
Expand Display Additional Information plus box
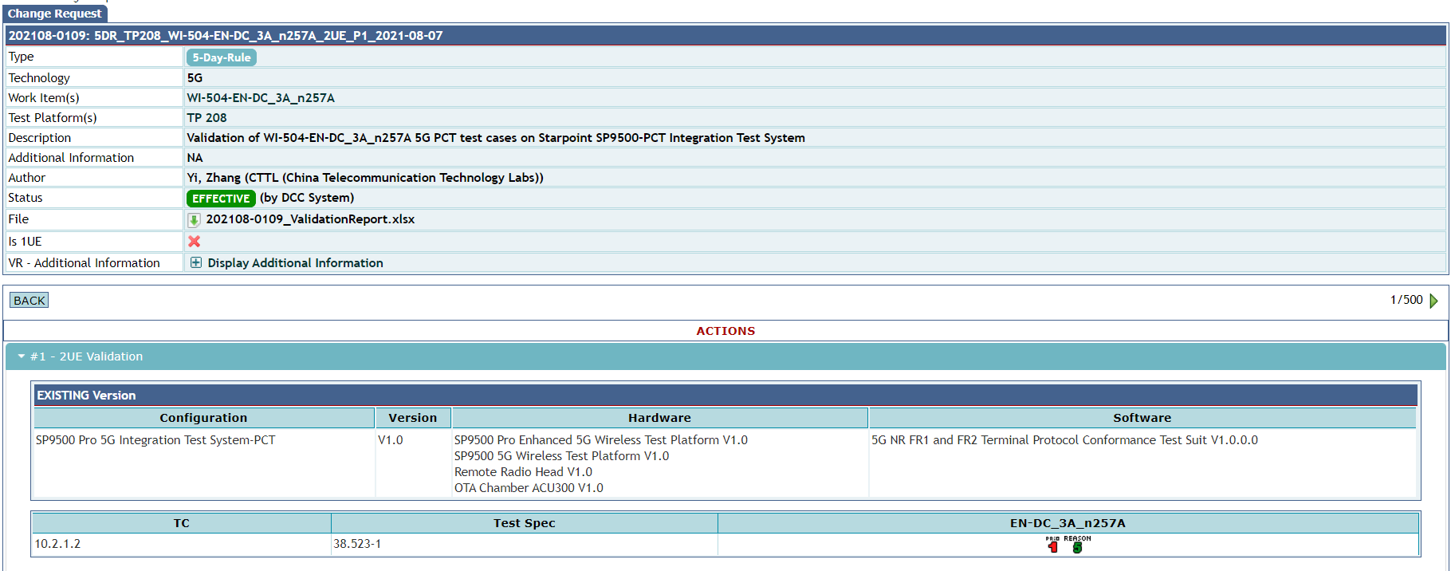196,262
